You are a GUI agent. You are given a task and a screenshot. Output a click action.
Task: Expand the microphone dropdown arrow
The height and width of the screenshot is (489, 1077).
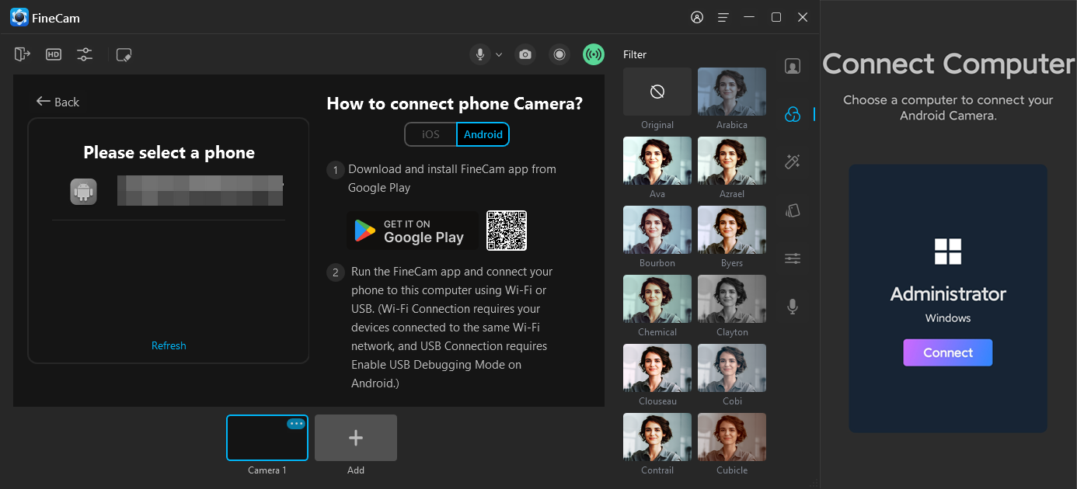pyautogui.click(x=499, y=54)
